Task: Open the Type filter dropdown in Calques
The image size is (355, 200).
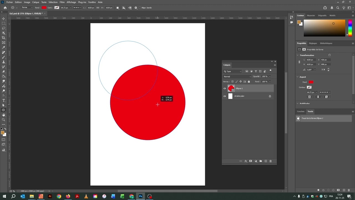Action: [232, 71]
